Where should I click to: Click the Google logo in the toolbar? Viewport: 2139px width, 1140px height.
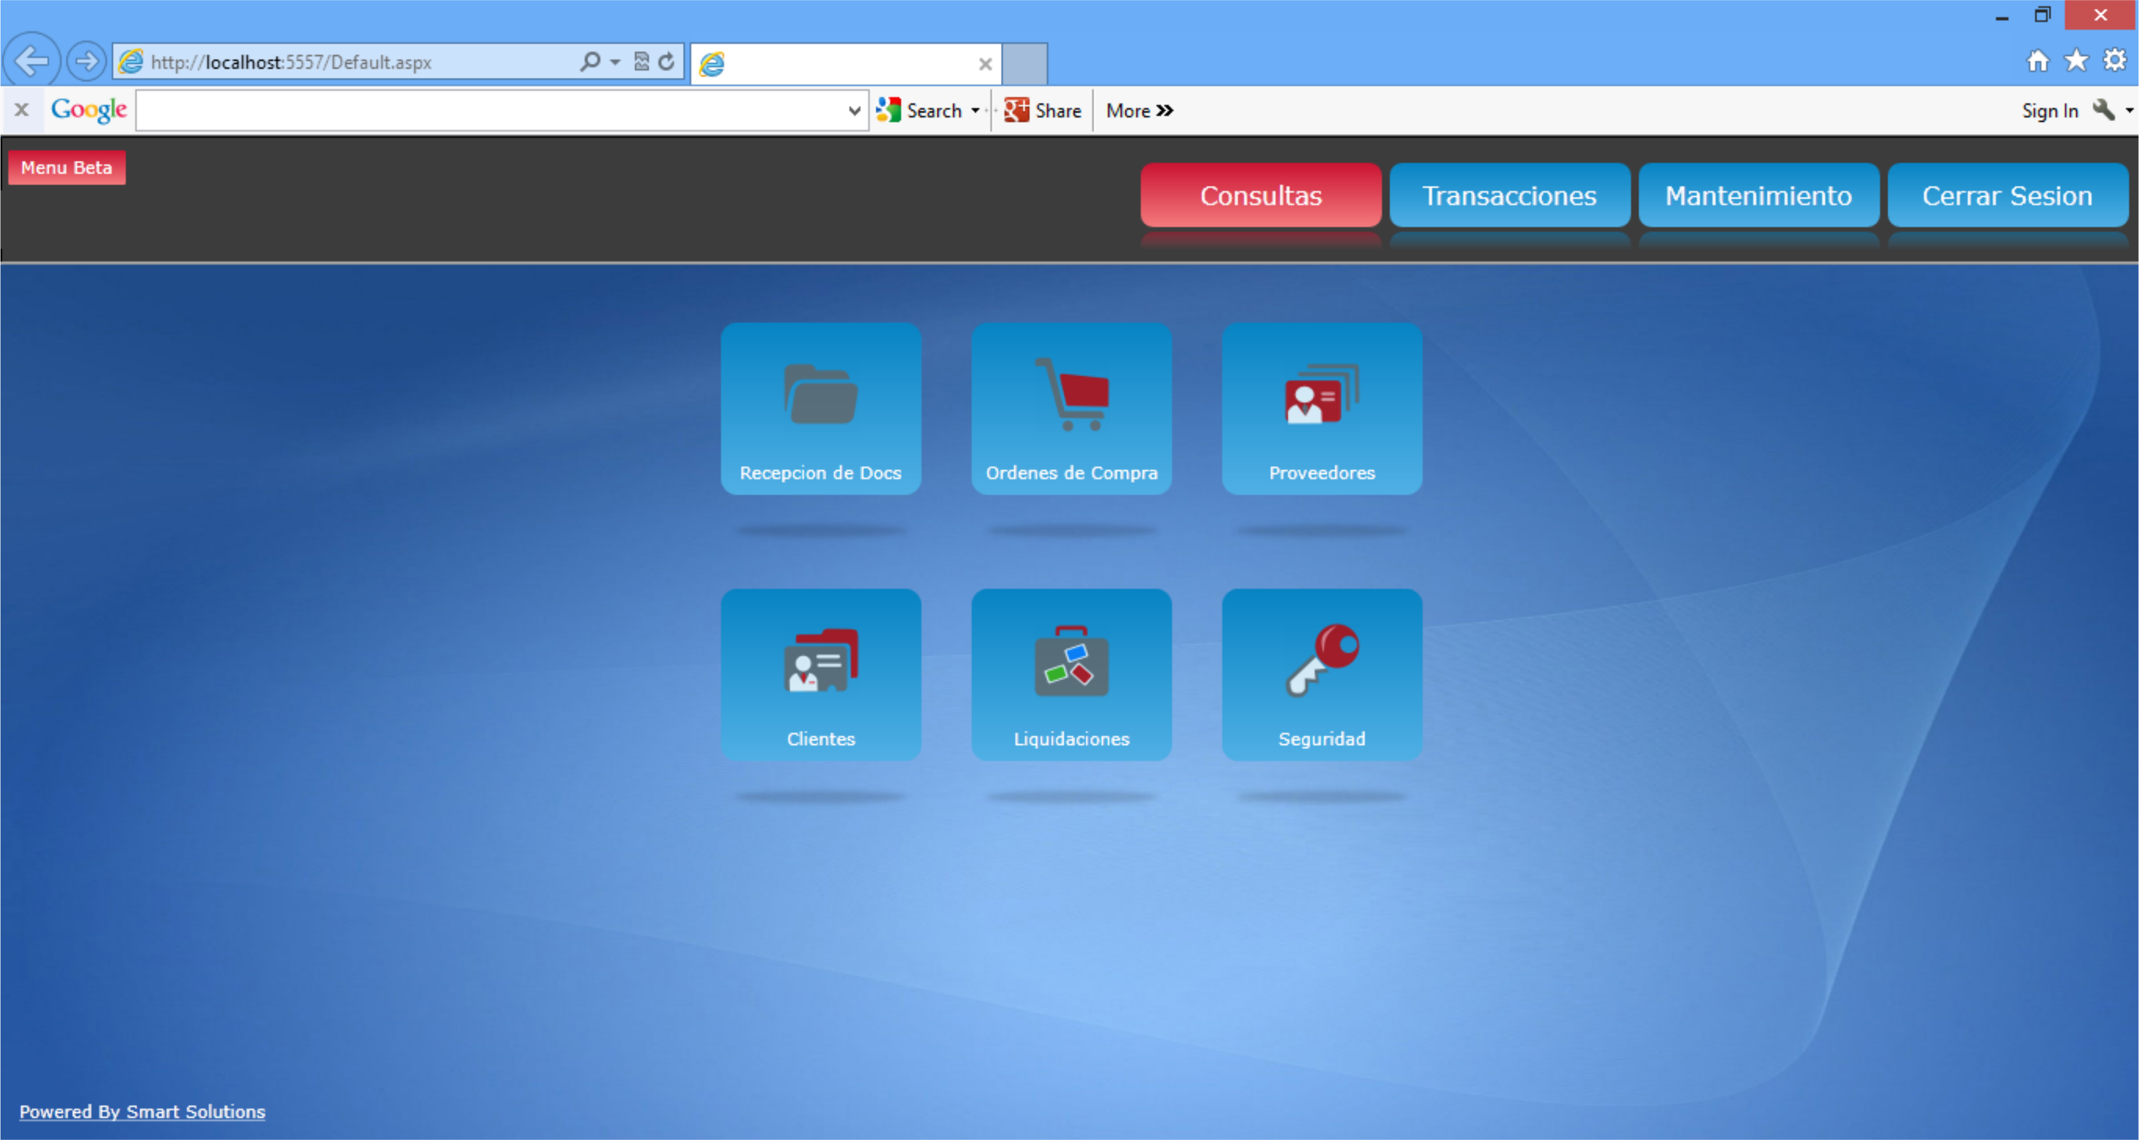tap(89, 110)
